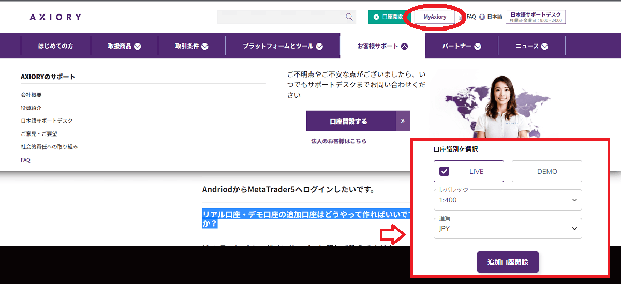Open the MyAxiory login button
The width and height of the screenshot is (621, 284).
(435, 17)
